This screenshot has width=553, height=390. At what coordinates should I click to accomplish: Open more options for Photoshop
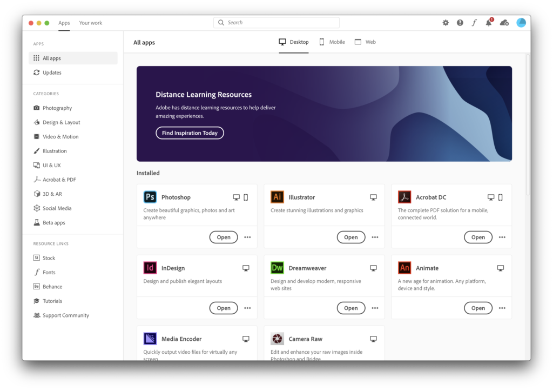(247, 237)
